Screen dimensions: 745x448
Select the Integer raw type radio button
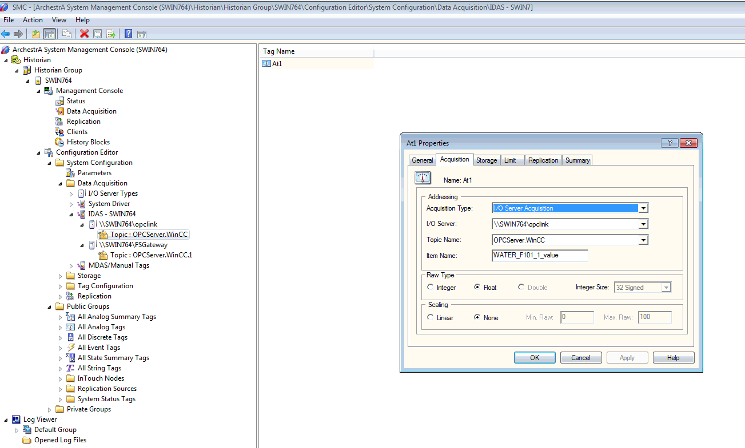(x=431, y=288)
